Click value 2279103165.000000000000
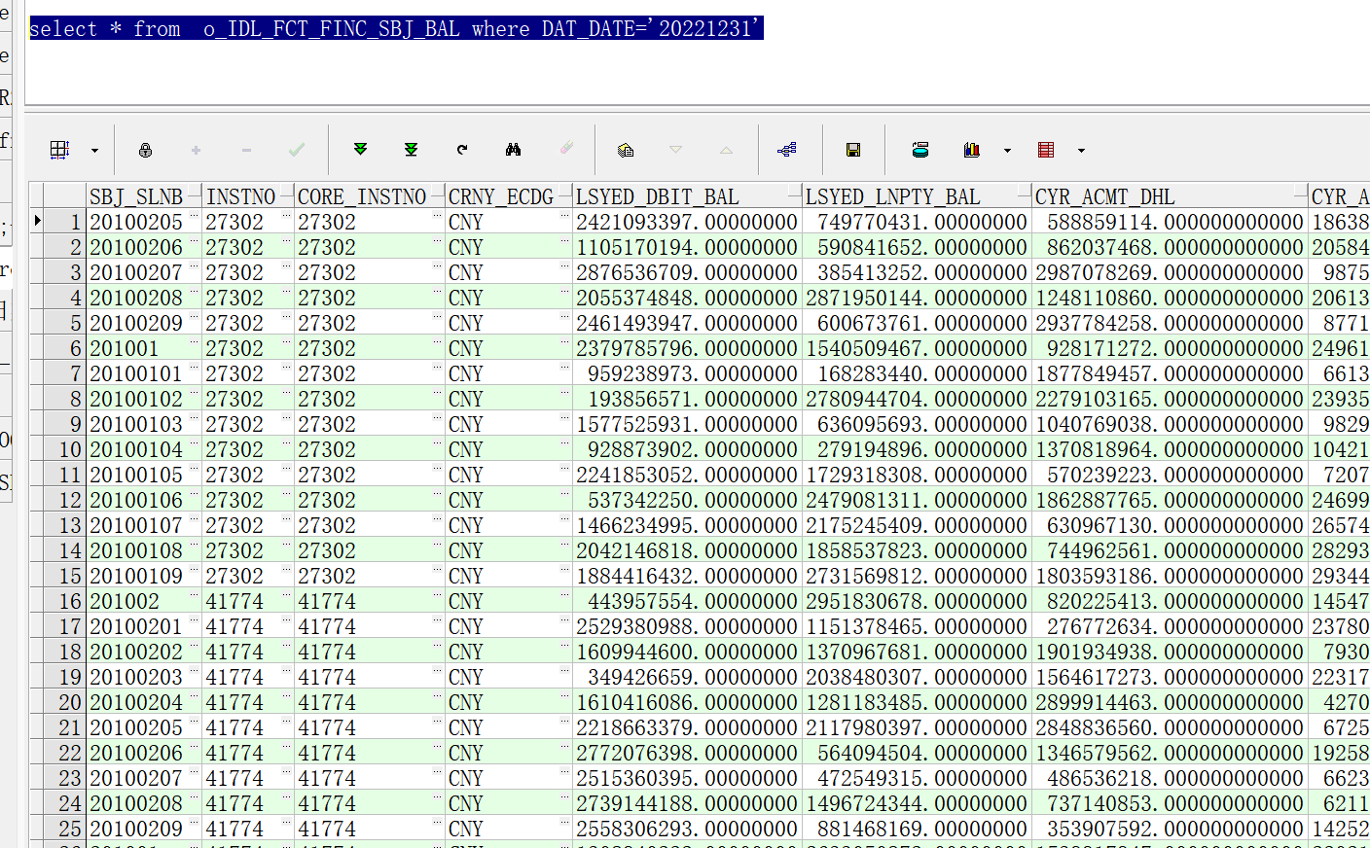Viewport: 1370px width, 848px height. coord(1170,399)
